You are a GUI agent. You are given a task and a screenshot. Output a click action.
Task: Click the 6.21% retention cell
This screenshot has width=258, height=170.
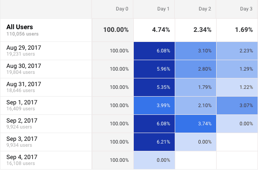point(154,142)
